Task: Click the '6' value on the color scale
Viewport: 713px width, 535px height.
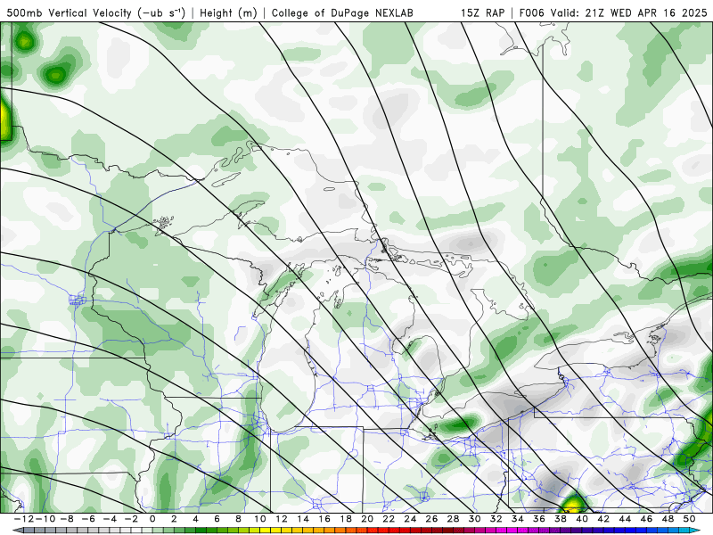Action: point(217,519)
